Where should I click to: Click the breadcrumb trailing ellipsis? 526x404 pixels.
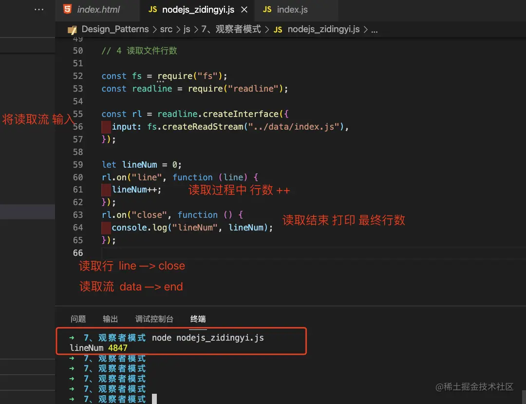(375, 30)
